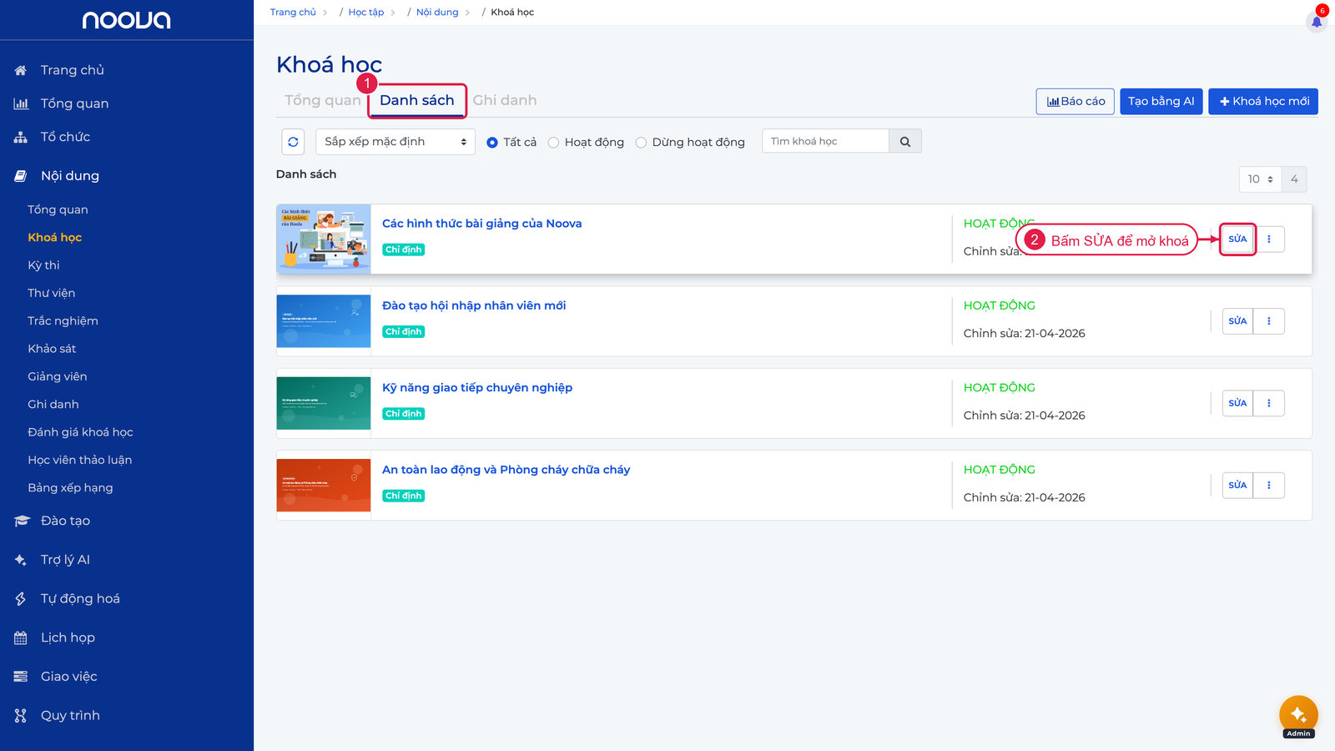Click the Trợ lý AI sidebar icon
Viewport: 1335px width, 751px height.
tap(21, 560)
